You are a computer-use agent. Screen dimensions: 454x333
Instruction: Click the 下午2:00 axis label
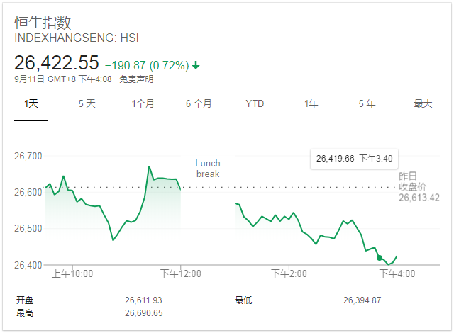[289, 273]
